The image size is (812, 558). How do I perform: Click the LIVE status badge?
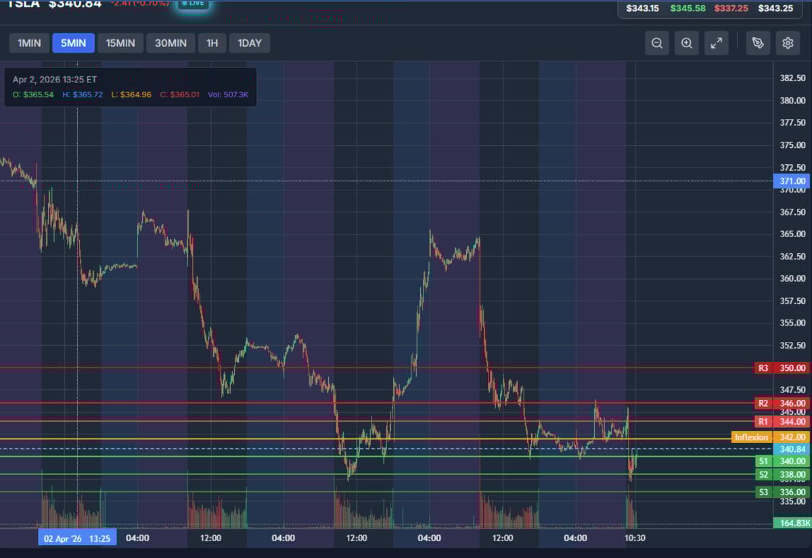pos(193,3)
